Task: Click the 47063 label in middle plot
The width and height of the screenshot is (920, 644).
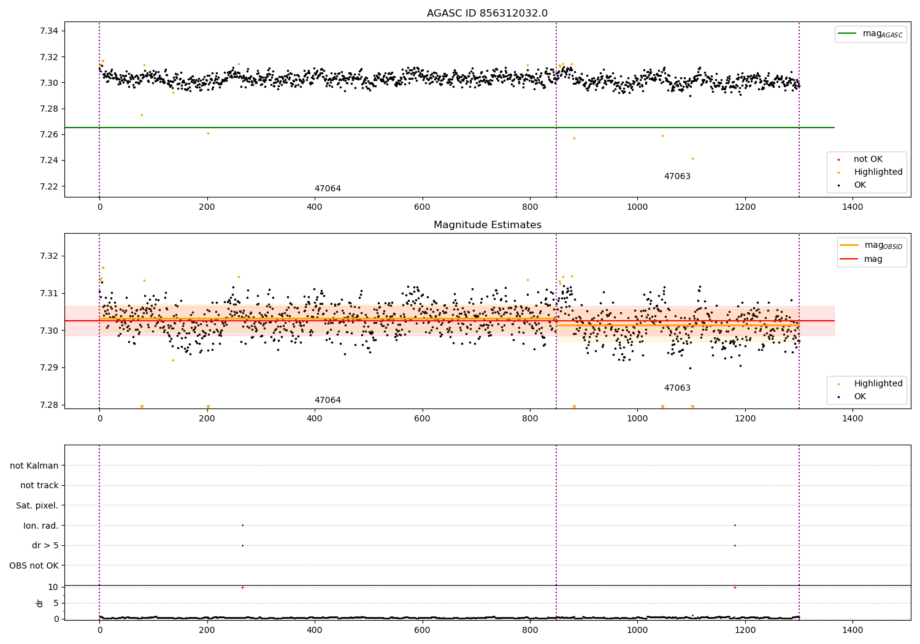Action: click(x=677, y=388)
